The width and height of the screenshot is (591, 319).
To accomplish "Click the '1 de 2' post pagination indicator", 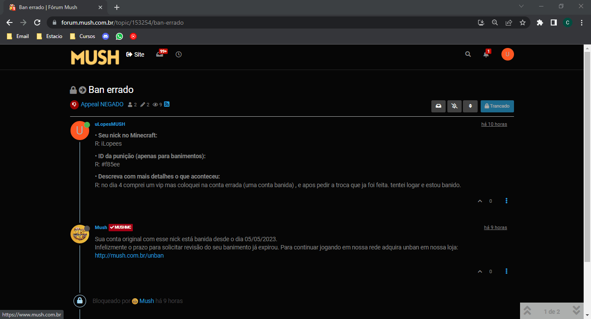I will [x=552, y=312].
